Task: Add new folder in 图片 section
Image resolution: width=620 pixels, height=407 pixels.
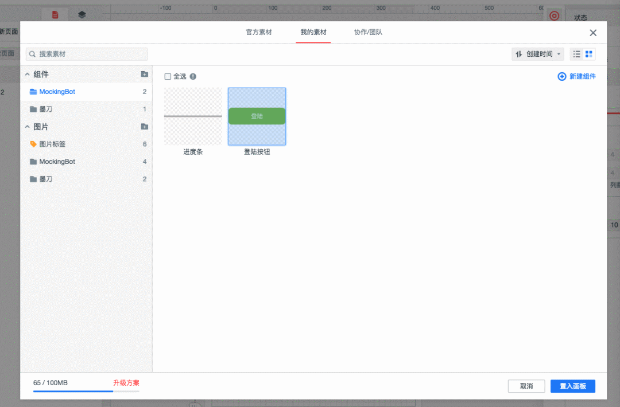Action: click(144, 127)
